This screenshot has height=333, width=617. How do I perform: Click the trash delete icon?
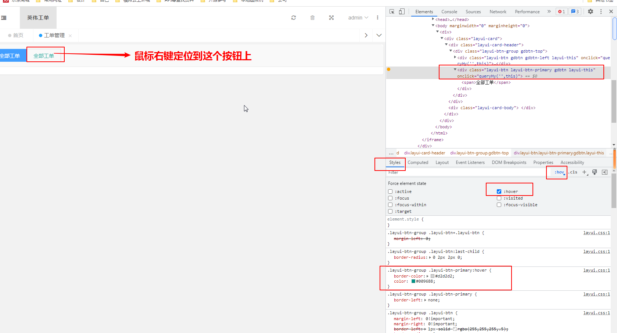pos(312,18)
